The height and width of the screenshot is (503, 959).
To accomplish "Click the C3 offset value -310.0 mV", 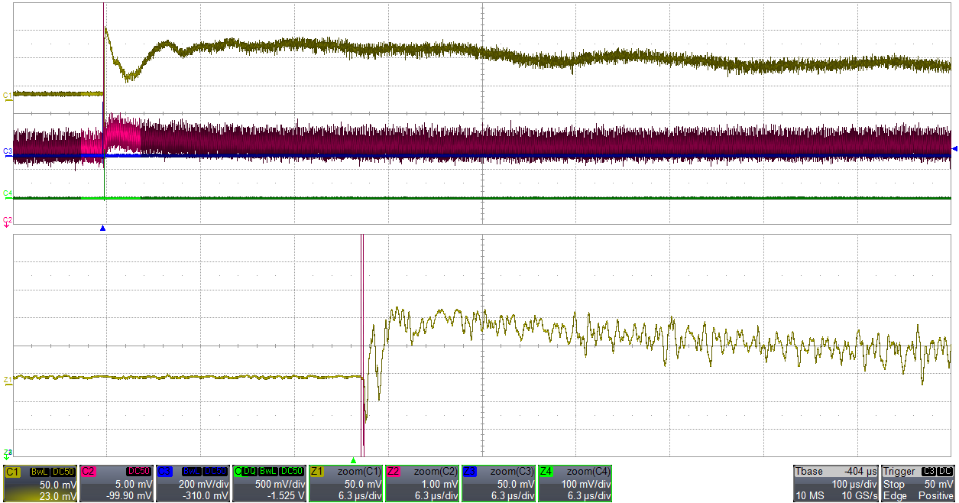I will pos(205,496).
